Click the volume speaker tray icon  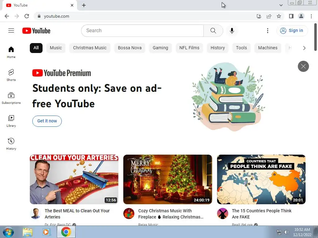(x=286, y=232)
